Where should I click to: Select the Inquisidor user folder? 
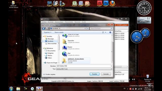click(x=71, y=41)
